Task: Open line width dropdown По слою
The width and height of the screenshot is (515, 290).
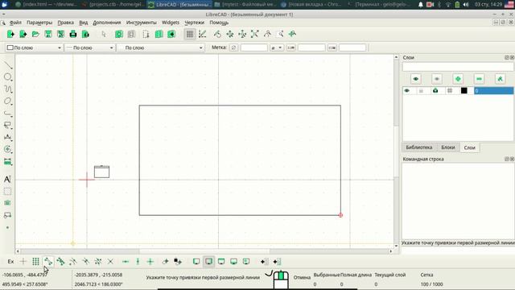Action: pos(89,48)
